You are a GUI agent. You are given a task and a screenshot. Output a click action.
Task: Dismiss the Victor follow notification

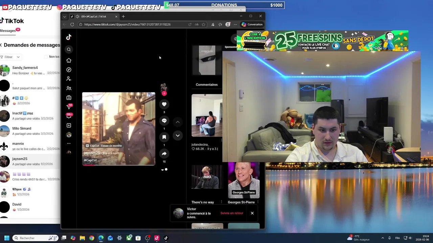(252, 213)
